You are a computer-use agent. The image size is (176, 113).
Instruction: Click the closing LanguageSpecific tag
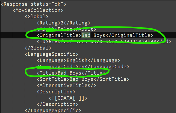click(53, 111)
